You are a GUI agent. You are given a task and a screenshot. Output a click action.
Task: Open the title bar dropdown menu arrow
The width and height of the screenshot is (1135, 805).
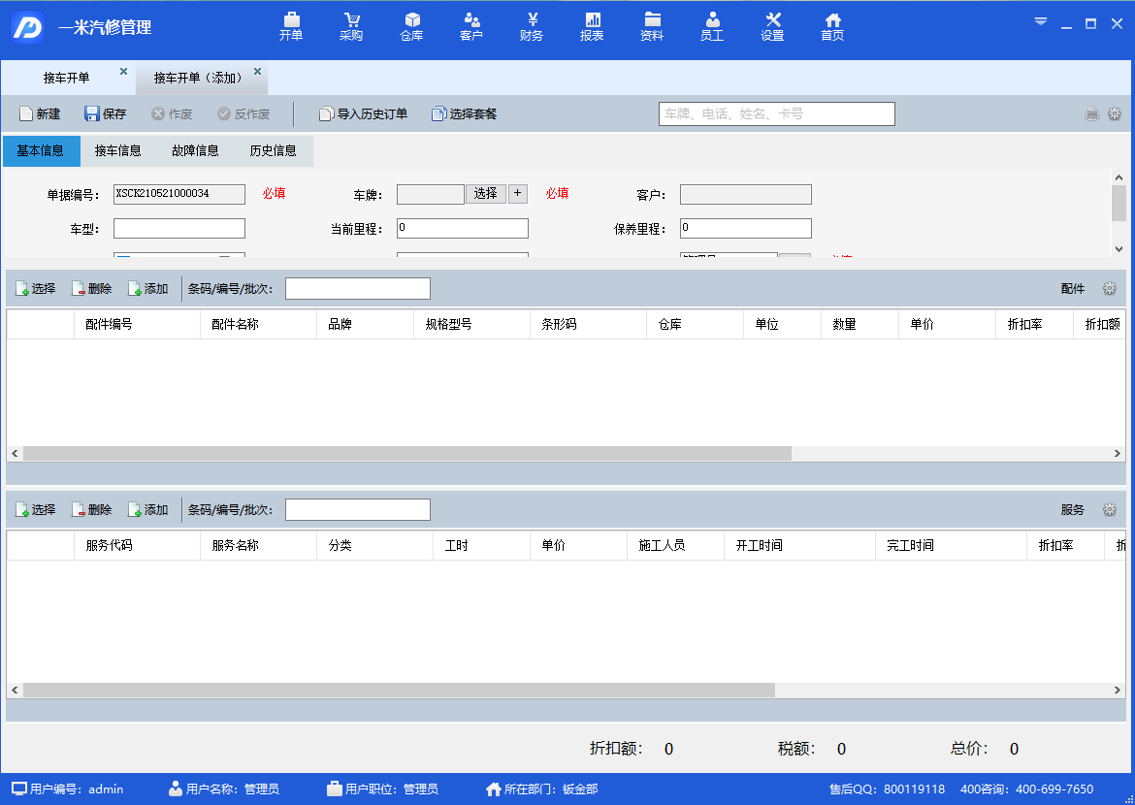coord(1041,23)
